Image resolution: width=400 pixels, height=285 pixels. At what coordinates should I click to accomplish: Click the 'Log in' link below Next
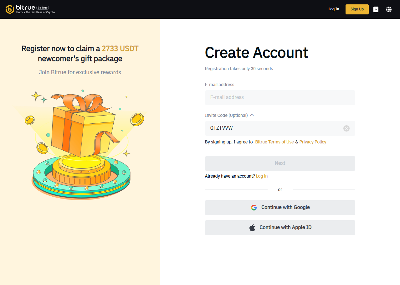pos(262,176)
